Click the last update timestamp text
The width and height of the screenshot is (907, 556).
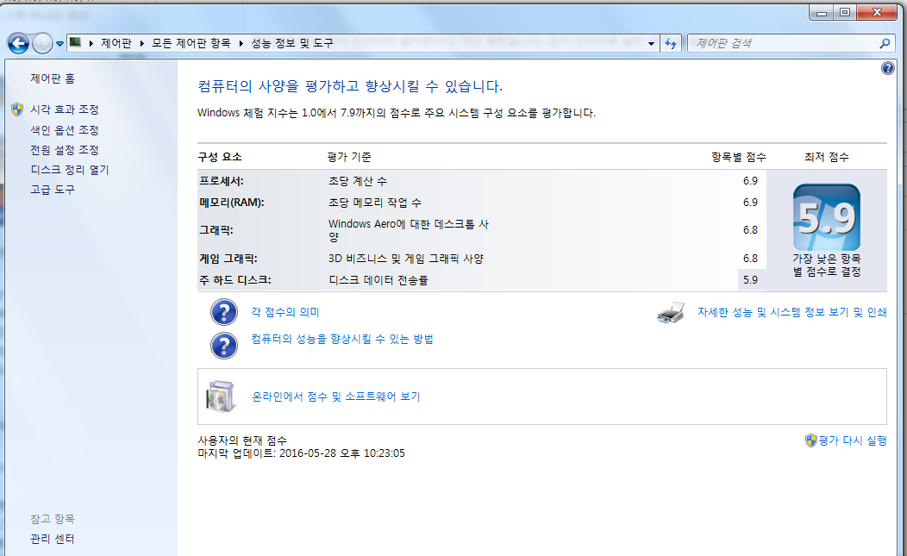[302, 453]
